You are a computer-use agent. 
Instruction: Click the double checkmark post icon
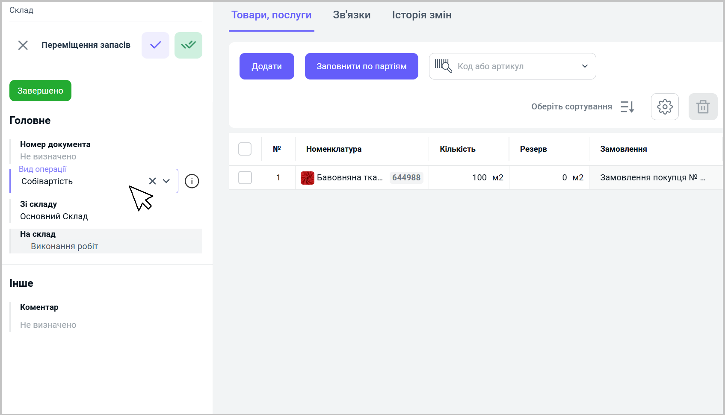pos(188,45)
